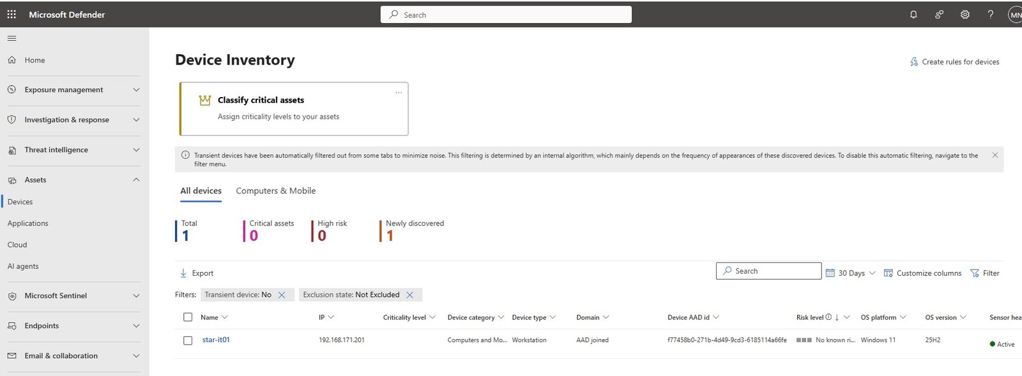Image resolution: width=1022 pixels, height=376 pixels.
Task: Click the Endpoints icon in sidebar
Action: 11,326
